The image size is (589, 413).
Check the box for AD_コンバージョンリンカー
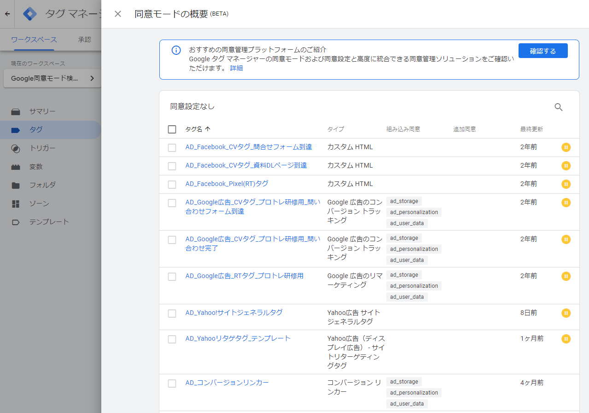[x=172, y=384]
